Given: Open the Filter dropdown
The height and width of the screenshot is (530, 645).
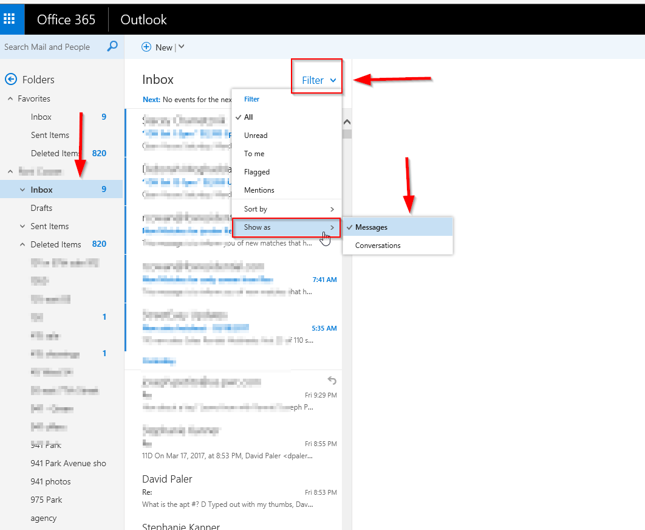Looking at the screenshot, I should pyautogui.click(x=318, y=80).
